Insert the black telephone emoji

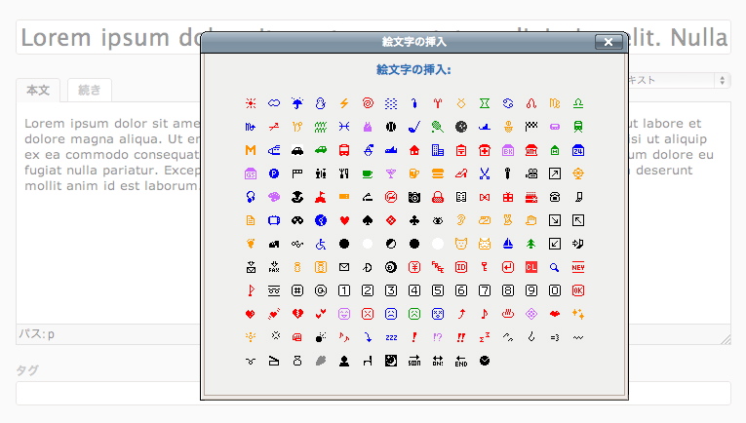(x=555, y=197)
